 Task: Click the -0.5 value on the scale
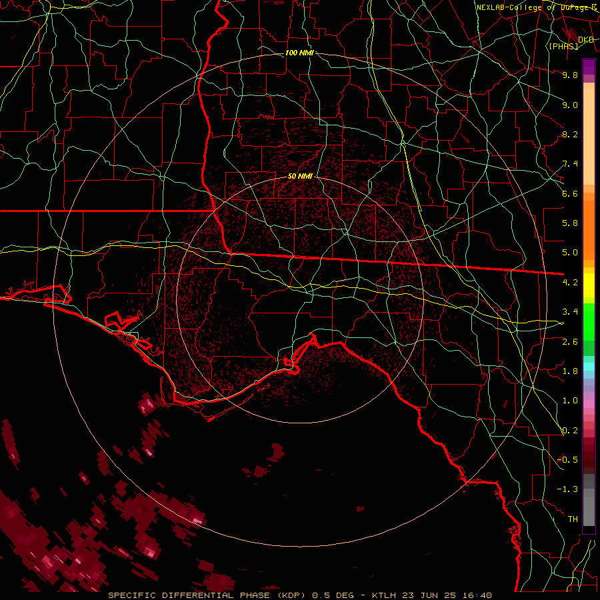[x=567, y=459]
